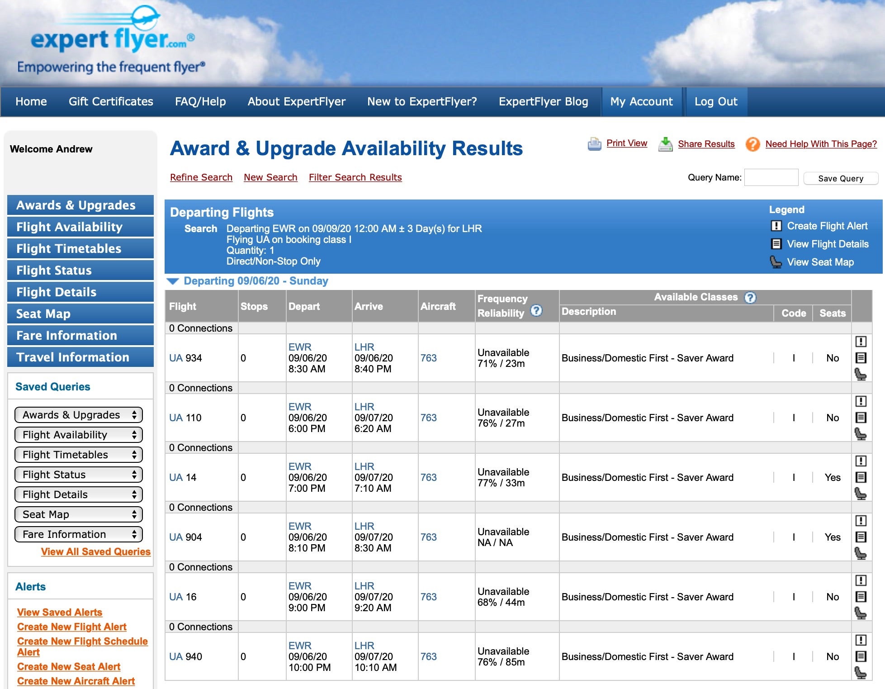Open About ExpertFlyer page
The image size is (885, 689).
point(297,101)
